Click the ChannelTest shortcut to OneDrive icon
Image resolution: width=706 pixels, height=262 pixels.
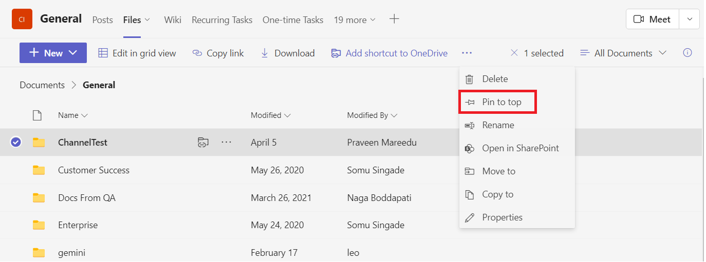pos(203,143)
